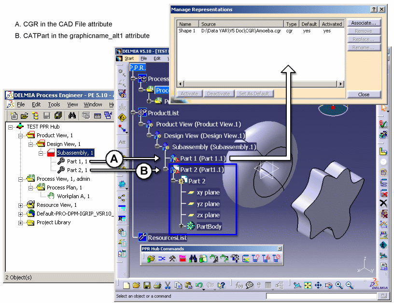
Task: Select the Fit All In view icon
Action: [x=308, y=285]
